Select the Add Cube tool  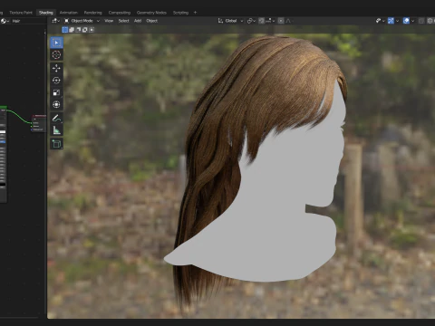(x=56, y=144)
